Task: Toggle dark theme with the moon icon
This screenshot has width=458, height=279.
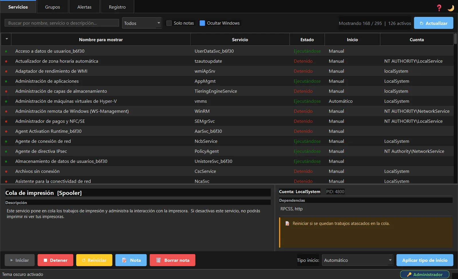Action: pos(451,8)
